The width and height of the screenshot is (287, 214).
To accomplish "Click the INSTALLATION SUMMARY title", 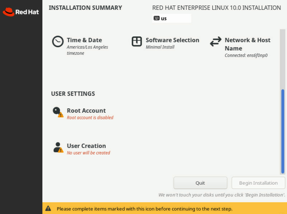I will tap(85, 8).
